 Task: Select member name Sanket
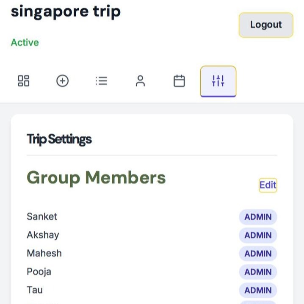point(42,216)
